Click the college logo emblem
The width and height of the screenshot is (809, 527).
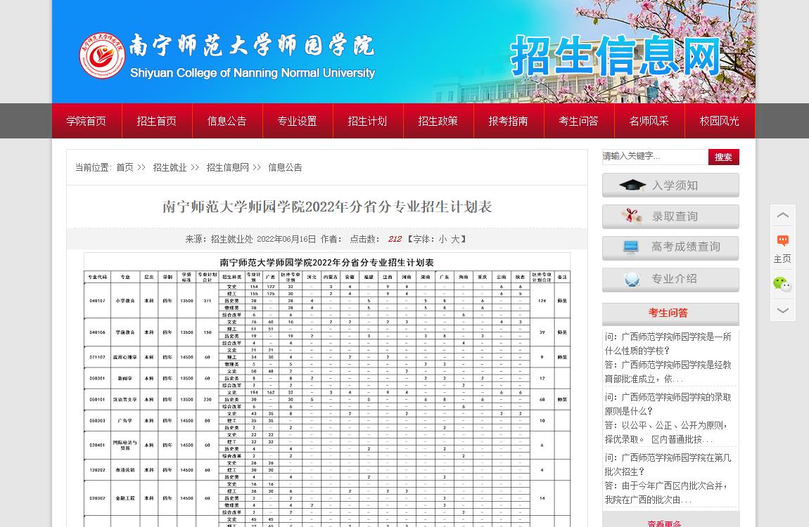point(102,56)
